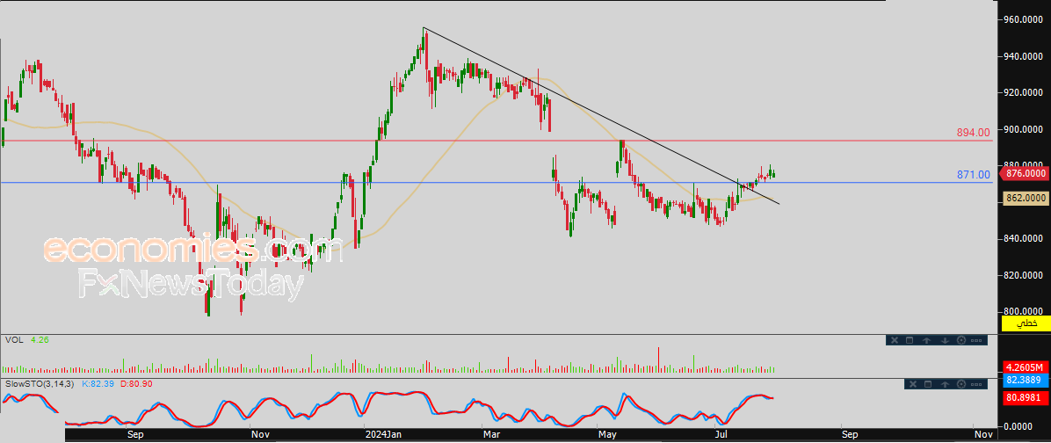Screen dimensions: 1051x443
Task: Maximize the VOL indicator panel
Action: coord(910,340)
